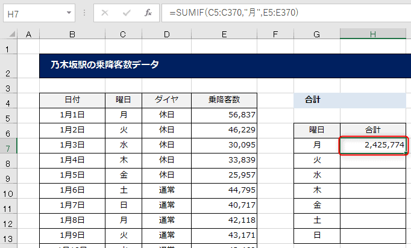
Task: Select cell with value 25,957
Action: (x=224, y=175)
